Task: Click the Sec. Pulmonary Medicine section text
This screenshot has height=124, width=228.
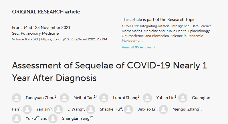Action: [31, 33]
